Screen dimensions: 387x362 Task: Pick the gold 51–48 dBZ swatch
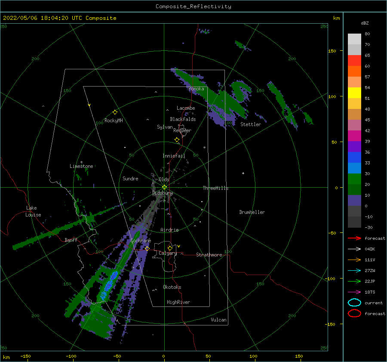pos(354,104)
